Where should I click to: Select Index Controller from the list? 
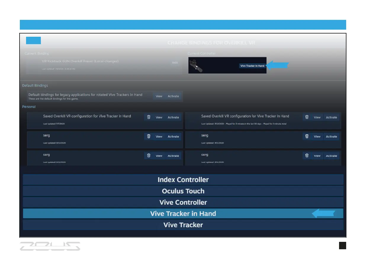183,180
